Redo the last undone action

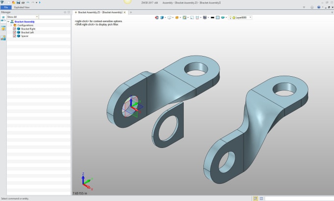coord(33,2)
